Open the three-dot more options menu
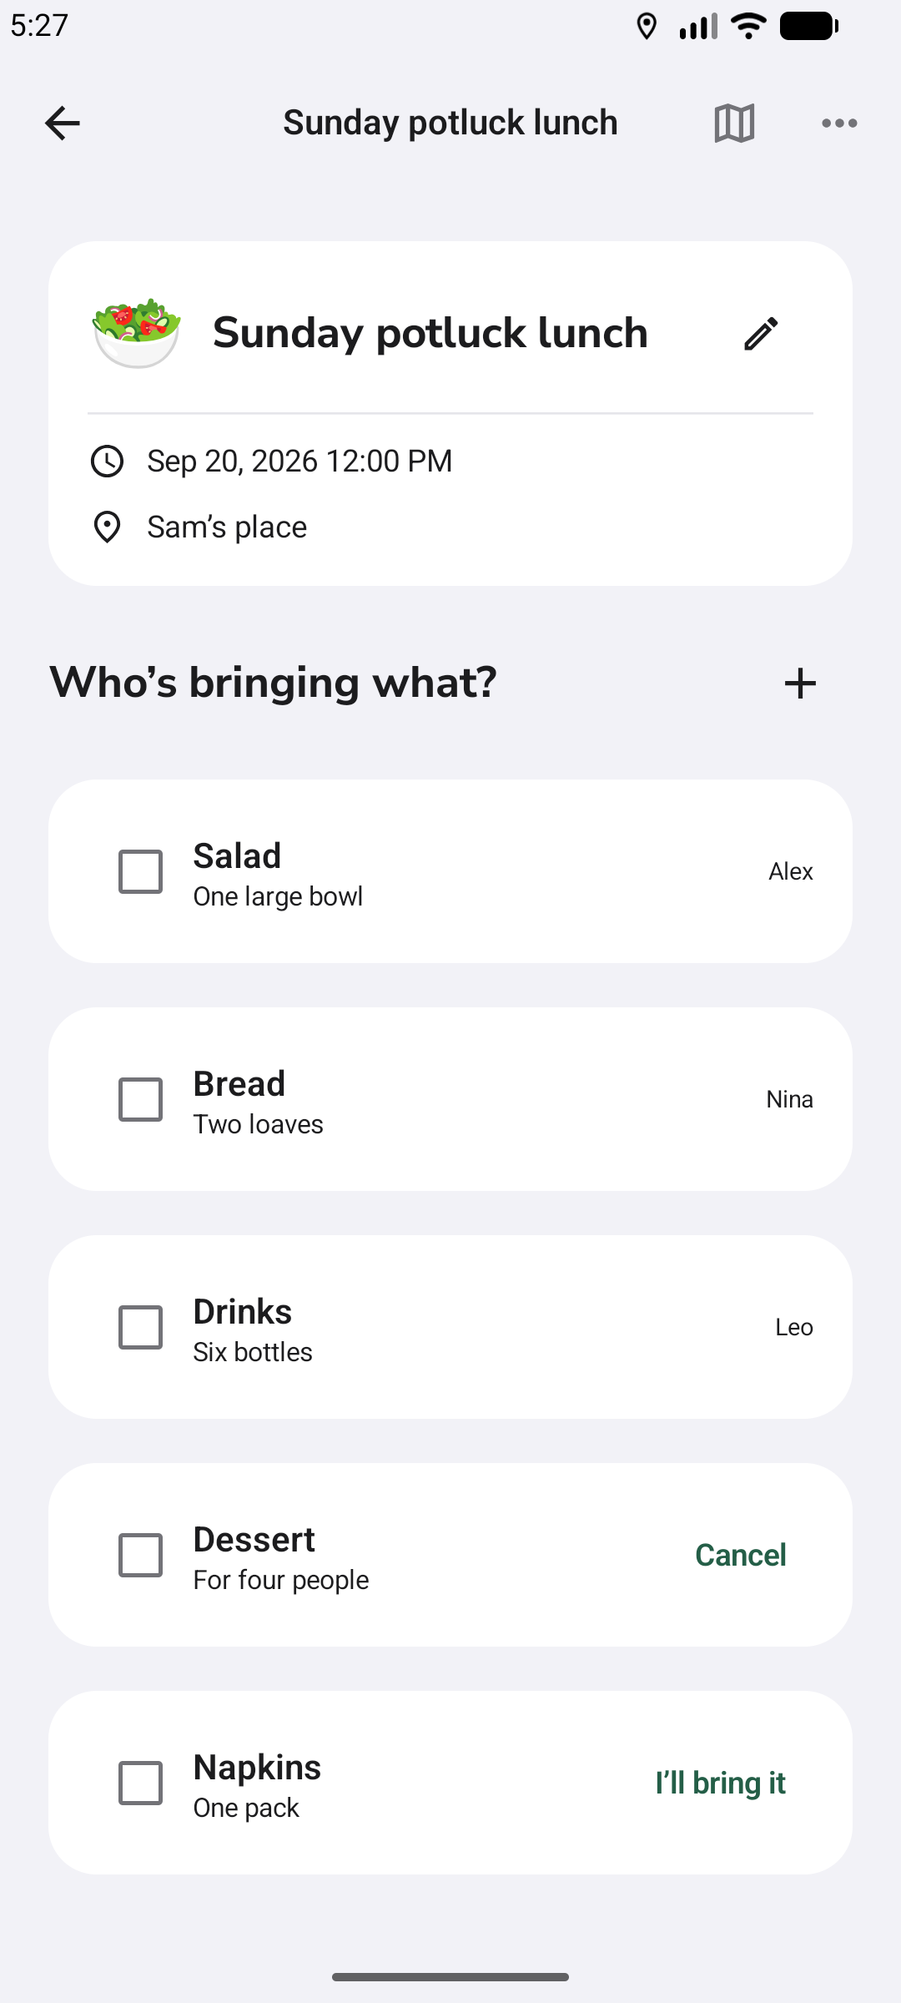This screenshot has height=2003, width=901. click(839, 124)
